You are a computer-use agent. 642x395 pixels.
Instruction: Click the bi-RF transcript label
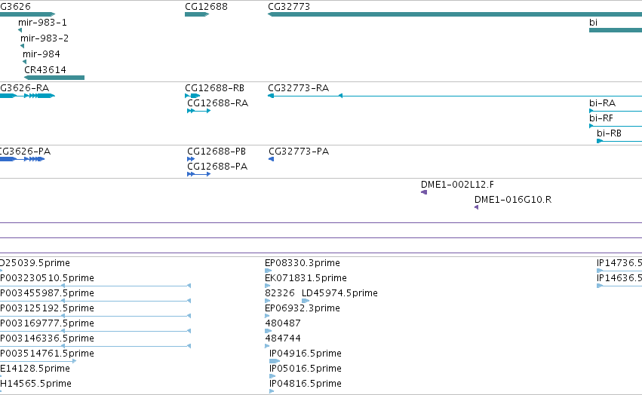(601, 118)
